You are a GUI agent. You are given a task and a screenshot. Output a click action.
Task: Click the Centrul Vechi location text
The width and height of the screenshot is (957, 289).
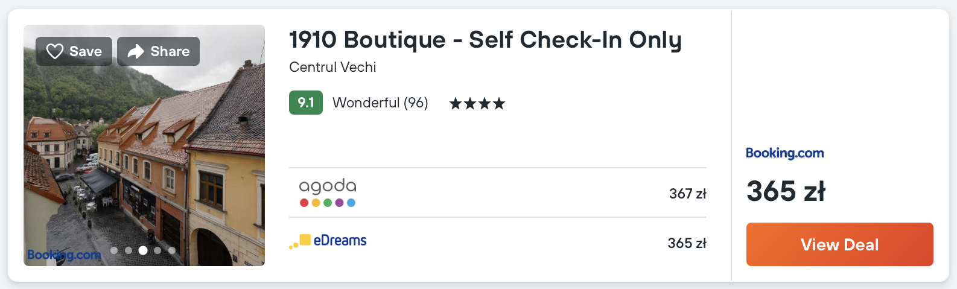(332, 67)
